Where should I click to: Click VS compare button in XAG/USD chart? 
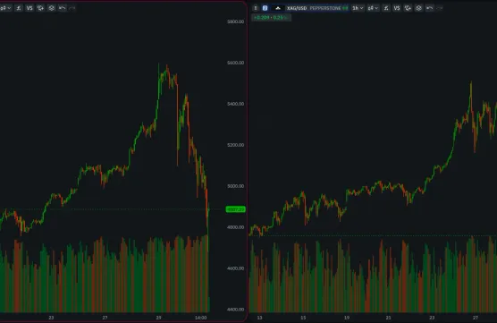click(x=397, y=8)
